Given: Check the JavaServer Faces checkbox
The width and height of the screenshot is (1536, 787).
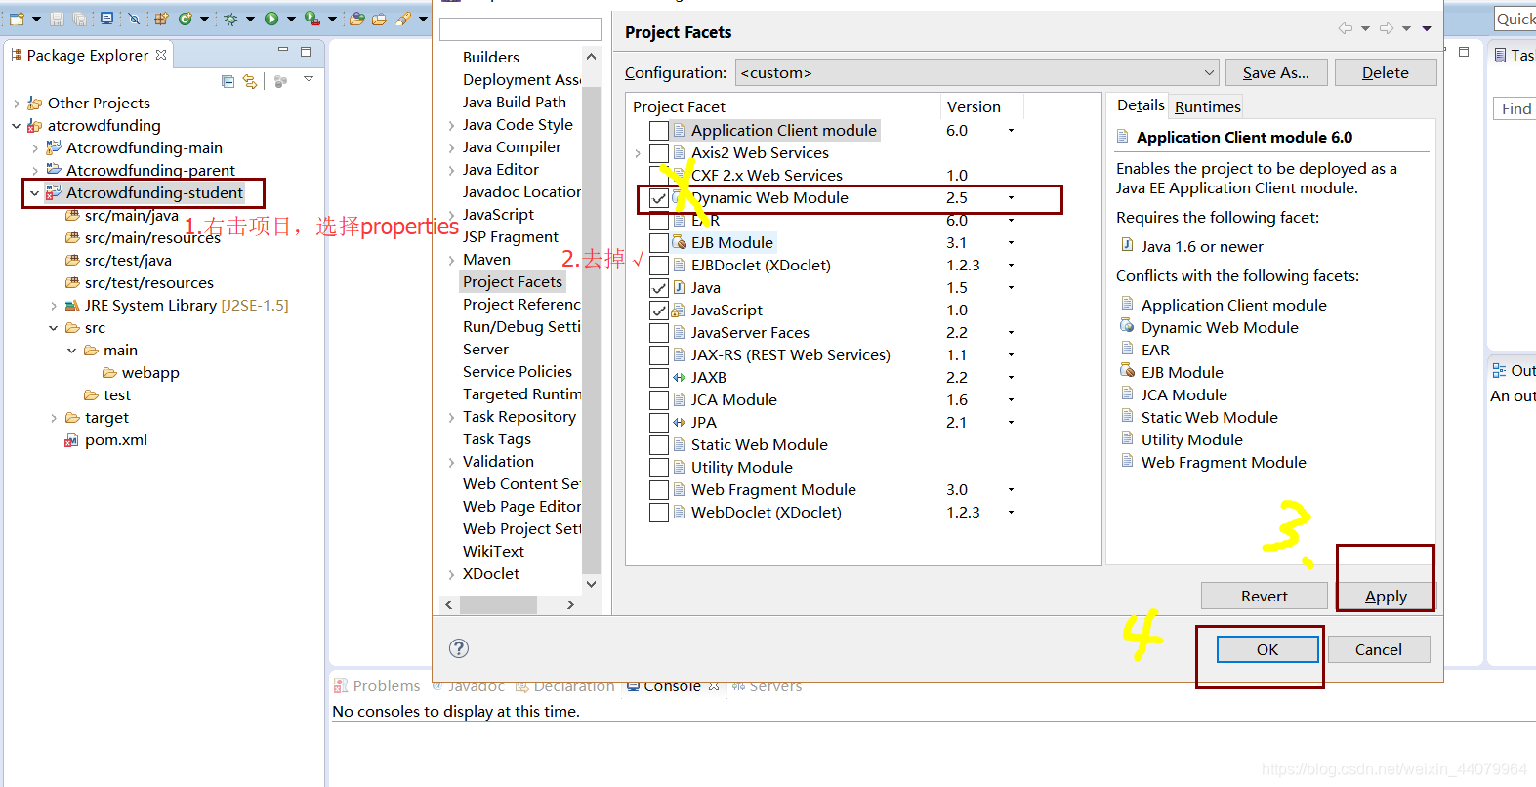Looking at the screenshot, I should tap(659, 333).
